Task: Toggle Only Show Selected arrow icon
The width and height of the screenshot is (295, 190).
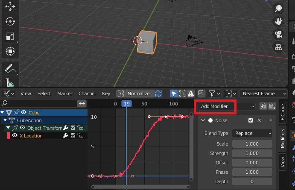Action: [x=173, y=94]
